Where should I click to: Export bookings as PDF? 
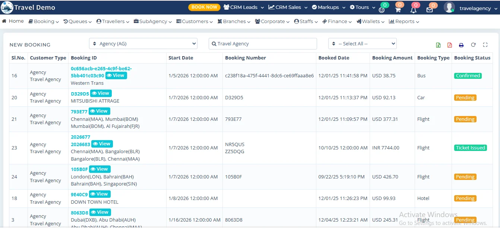coord(450,45)
